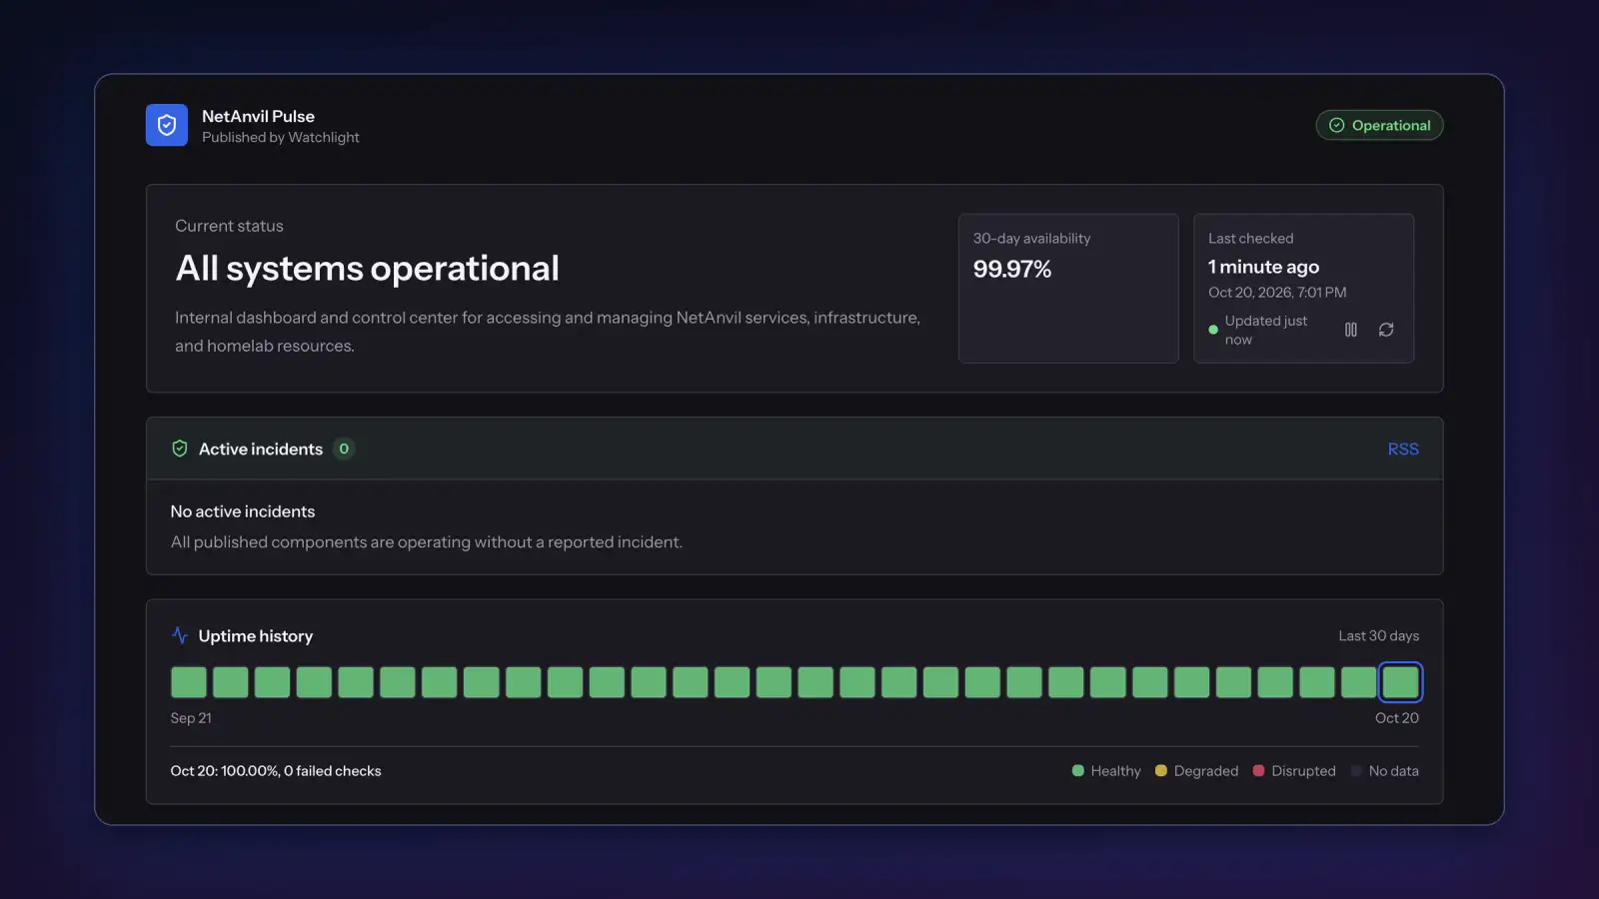Viewport: 1599px width, 899px height.
Task: Click the Operational status badge
Action: pyautogui.click(x=1379, y=125)
